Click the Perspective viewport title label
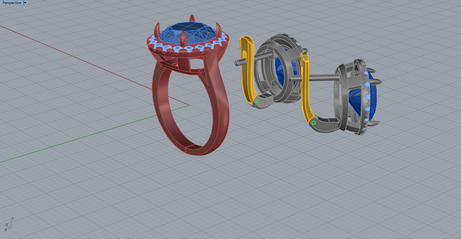Screen dimensions: 461x239 (12, 3)
